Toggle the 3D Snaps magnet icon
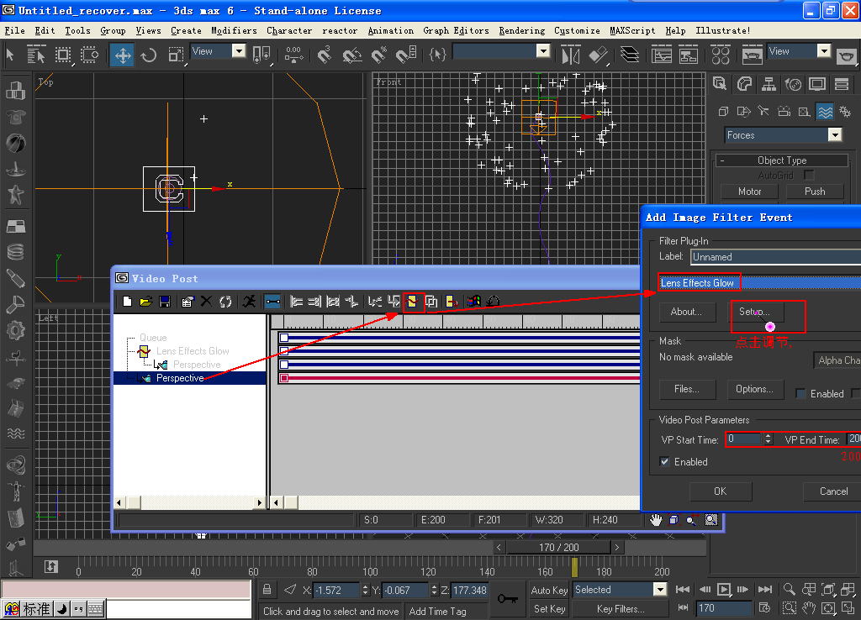The width and height of the screenshot is (861, 620). (324, 55)
